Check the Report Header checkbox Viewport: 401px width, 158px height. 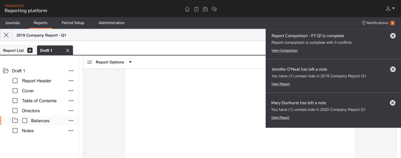tap(15, 81)
